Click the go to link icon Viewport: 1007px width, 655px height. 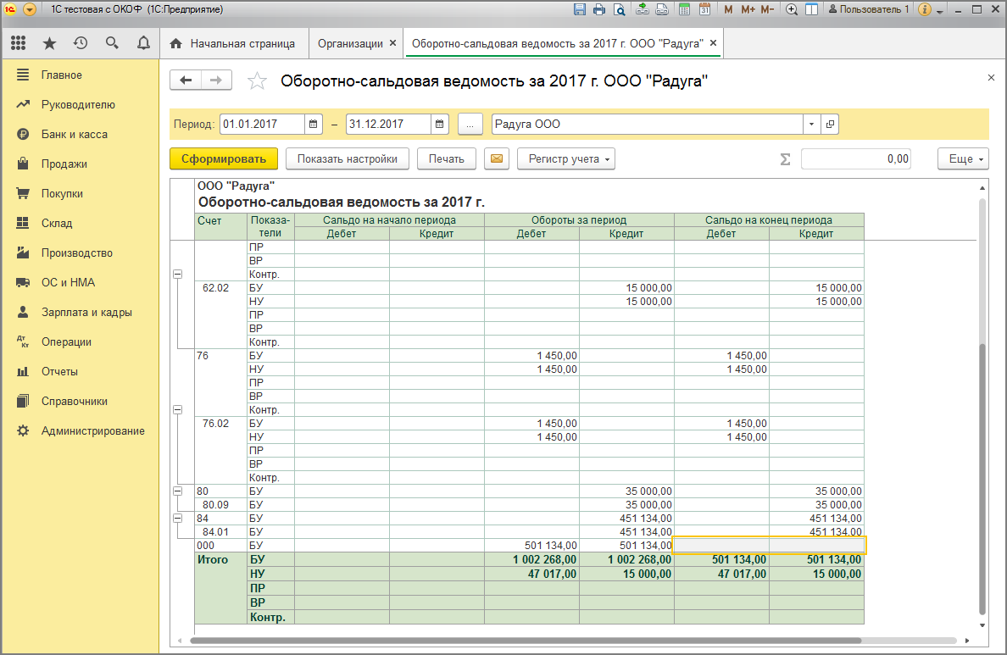click(661, 9)
